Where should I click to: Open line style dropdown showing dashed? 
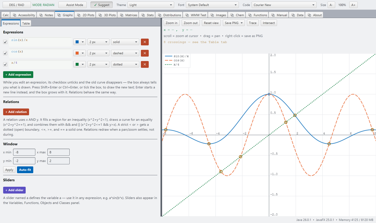pyautogui.click(x=125, y=53)
